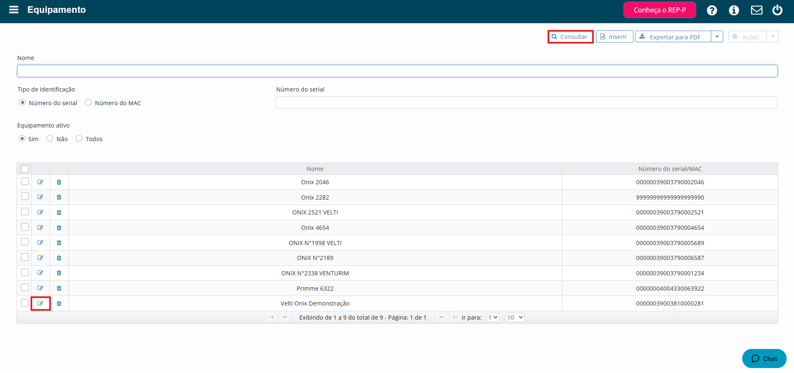Choose Sim for Equipamento ativo
The width and height of the screenshot is (794, 373).
pyautogui.click(x=22, y=138)
